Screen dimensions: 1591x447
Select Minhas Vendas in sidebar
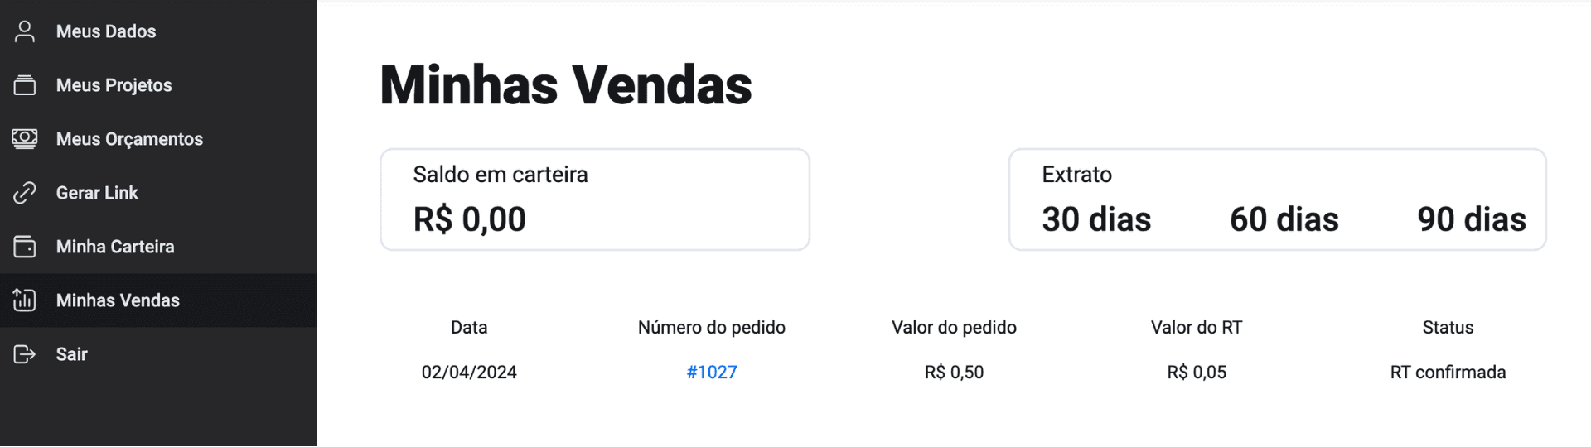click(x=118, y=300)
